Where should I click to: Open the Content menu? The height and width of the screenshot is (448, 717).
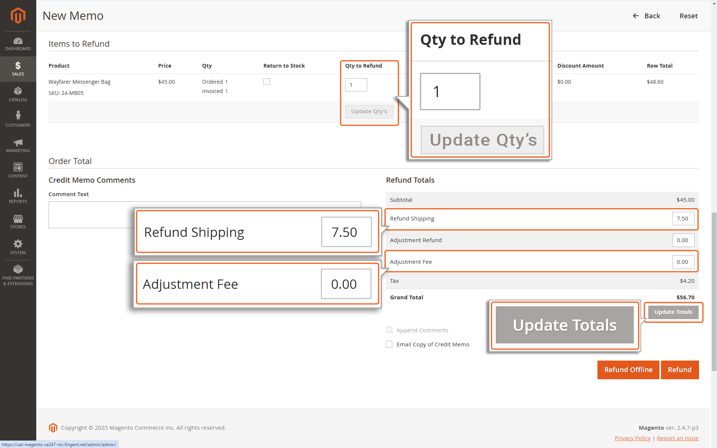pos(18,171)
